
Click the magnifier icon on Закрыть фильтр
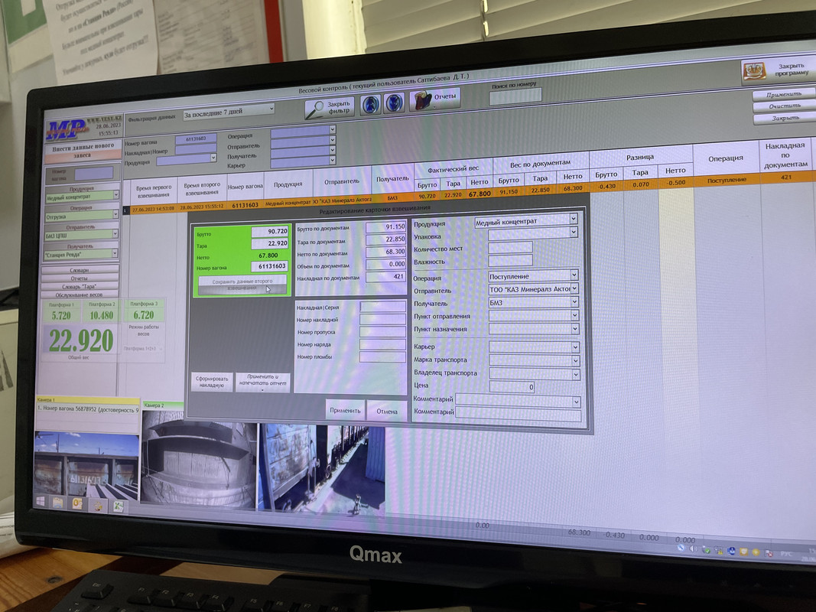pyautogui.click(x=314, y=110)
